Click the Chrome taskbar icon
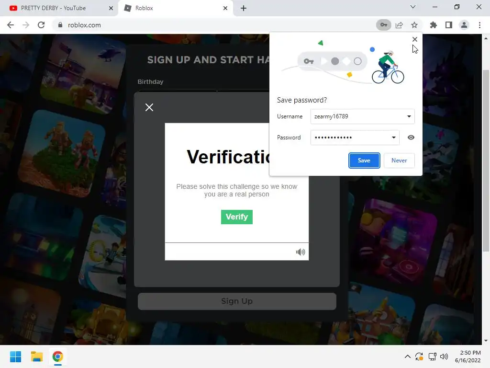The height and width of the screenshot is (368, 490). (x=58, y=356)
